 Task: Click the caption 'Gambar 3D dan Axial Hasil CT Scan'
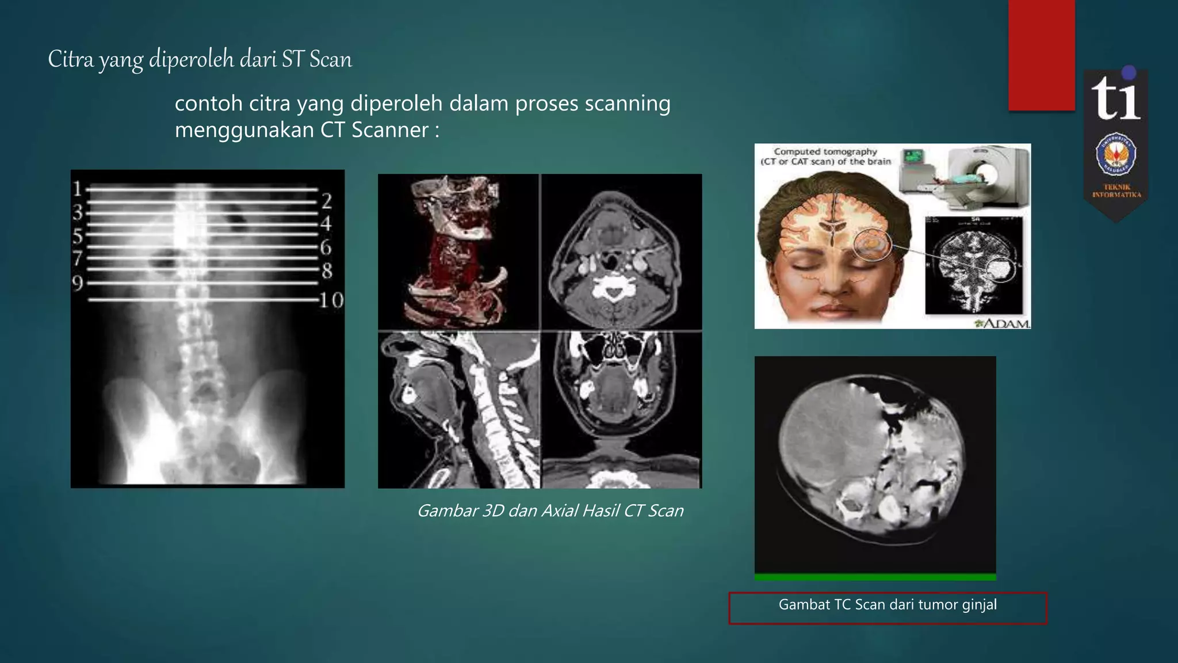click(550, 511)
